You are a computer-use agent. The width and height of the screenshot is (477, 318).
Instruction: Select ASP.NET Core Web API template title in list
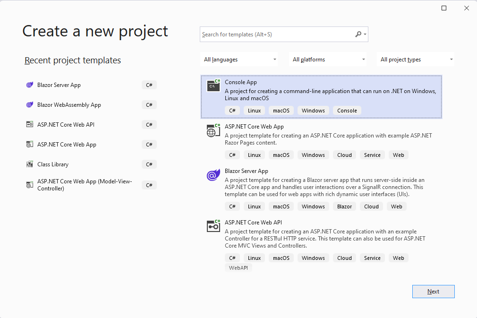(254, 223)
